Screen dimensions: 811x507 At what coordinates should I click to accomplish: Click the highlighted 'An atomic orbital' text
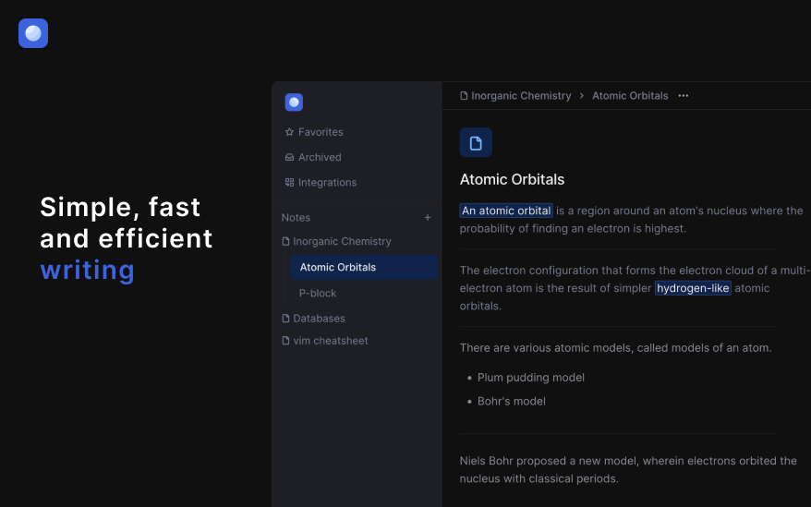tap(506, 211)
